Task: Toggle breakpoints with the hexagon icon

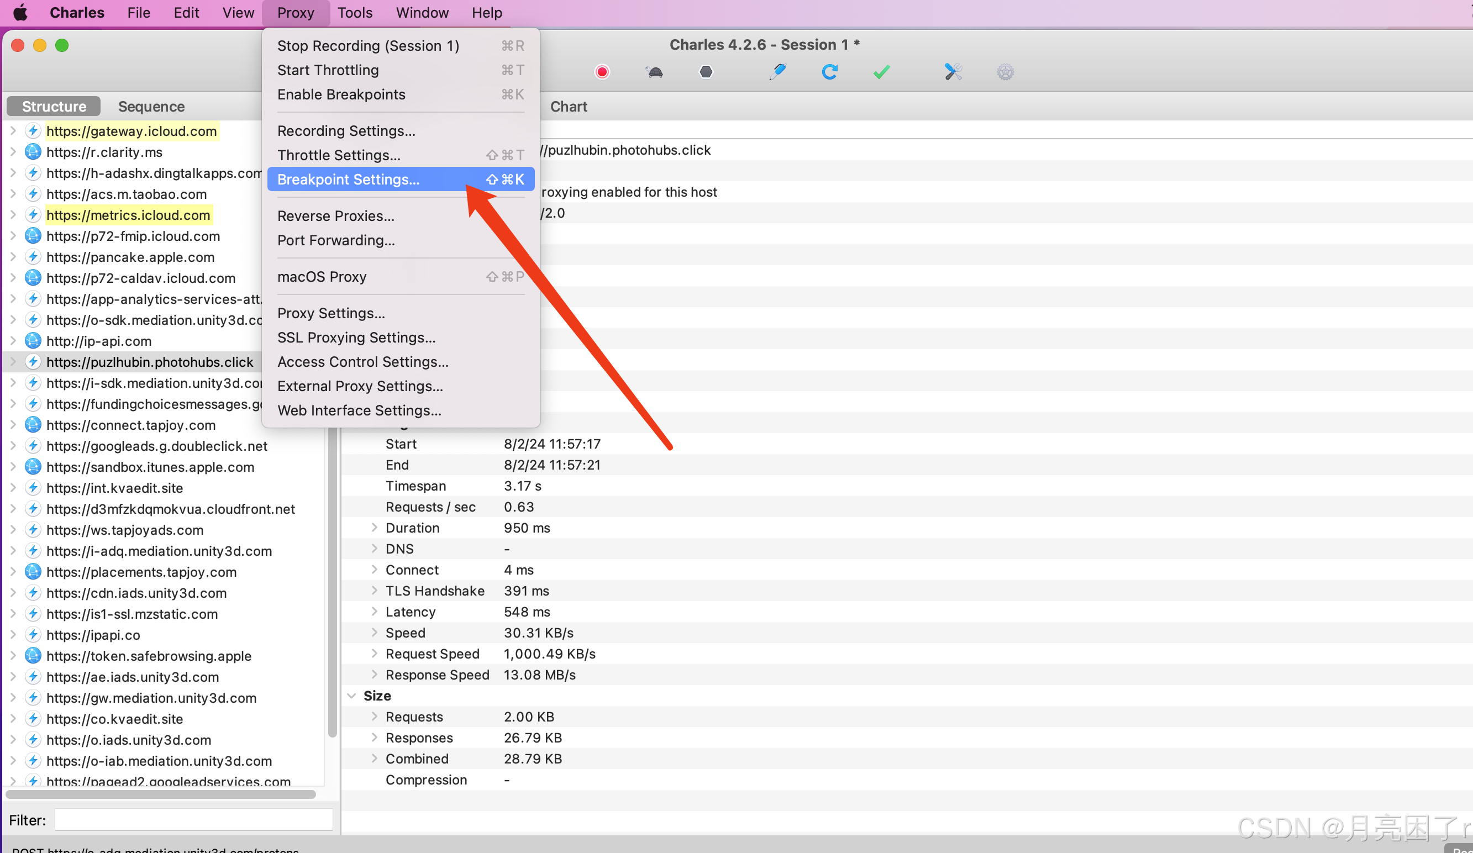Action: click(x=706, y=72)
